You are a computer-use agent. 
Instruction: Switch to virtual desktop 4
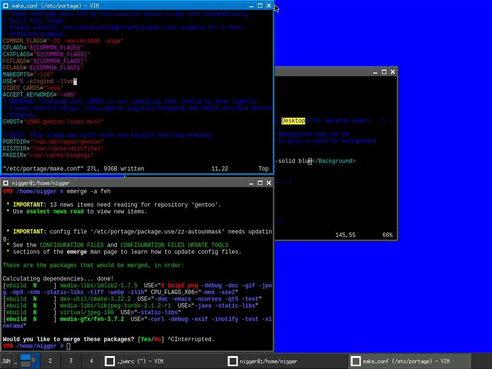pyautogui.click(x=91, y=361)
